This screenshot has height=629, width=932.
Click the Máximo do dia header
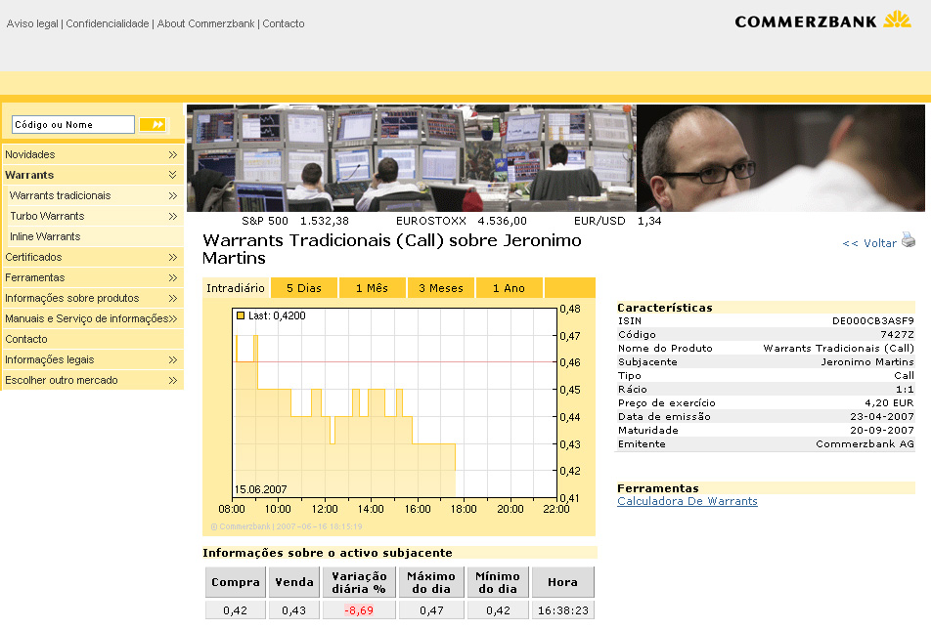pyautogui.click(x=431, y=582)
